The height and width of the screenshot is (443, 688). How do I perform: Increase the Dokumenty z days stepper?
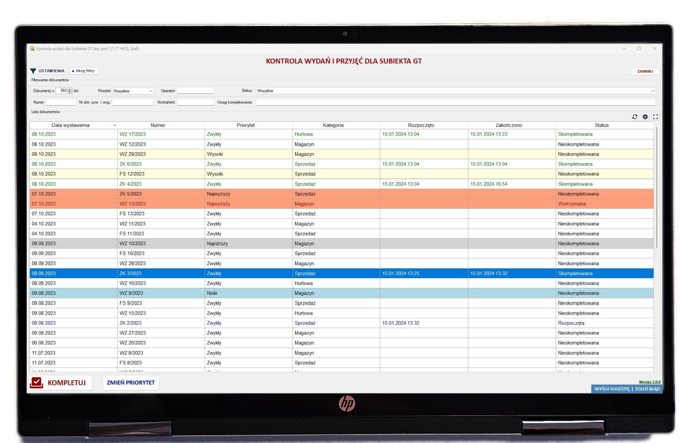(70, 89)
